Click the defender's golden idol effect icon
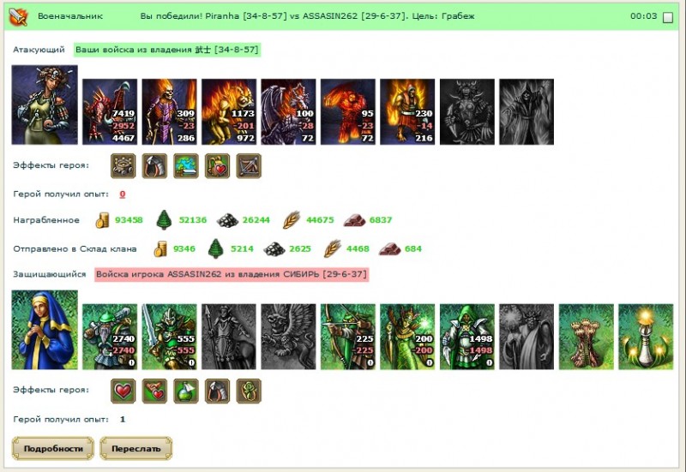 pyautogui.click(x=249, y=391)
